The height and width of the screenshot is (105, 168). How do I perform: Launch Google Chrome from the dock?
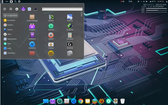81,101
